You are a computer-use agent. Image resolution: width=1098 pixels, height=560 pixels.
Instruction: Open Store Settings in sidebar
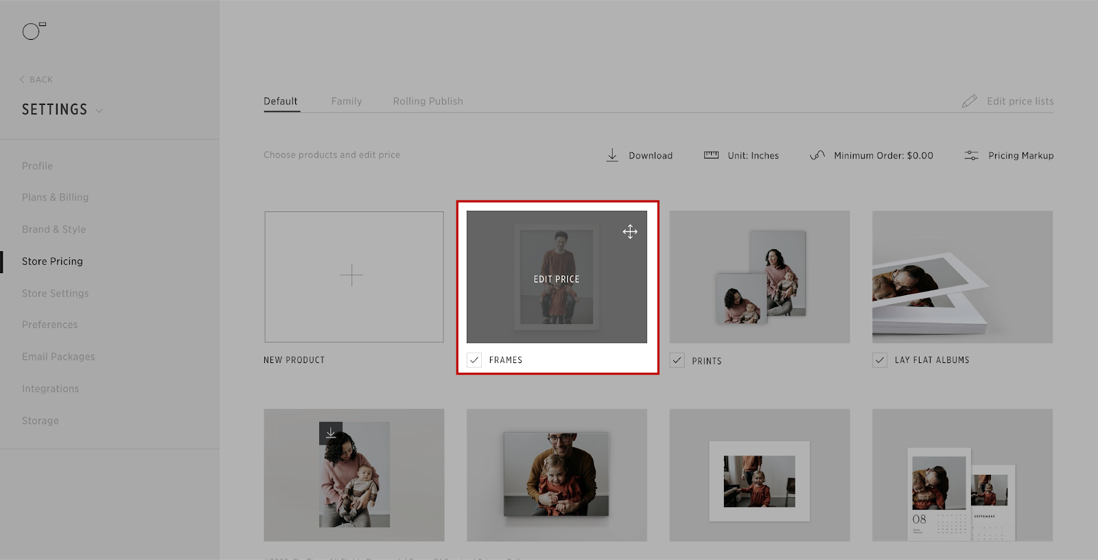click(x=55, y=293)
